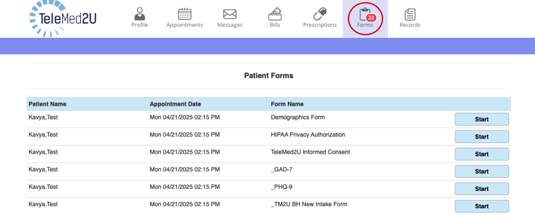Viewport: 535px width, 214px height.
Task: Open the Messages envelope icon
Action: point(230,14)
